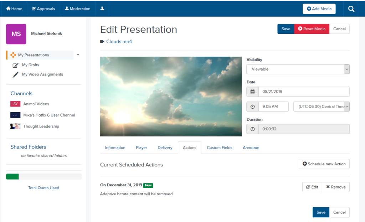The height and width of the screenshot is (222, 365).
Task: Click the quota usage progress bar
Action: point(44,177)
